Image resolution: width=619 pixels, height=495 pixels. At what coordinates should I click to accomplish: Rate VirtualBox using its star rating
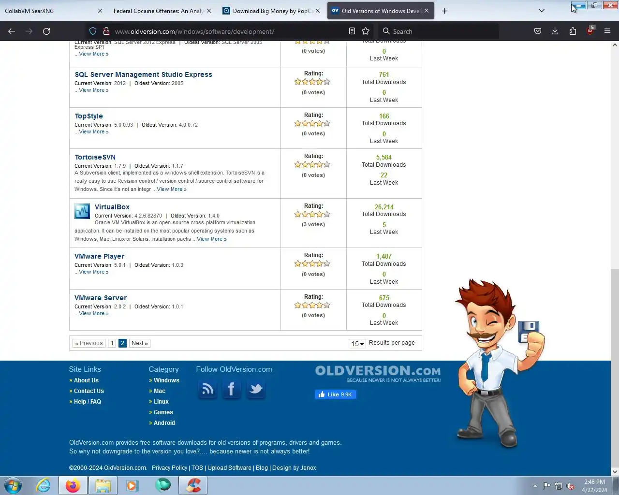(312, 214)
